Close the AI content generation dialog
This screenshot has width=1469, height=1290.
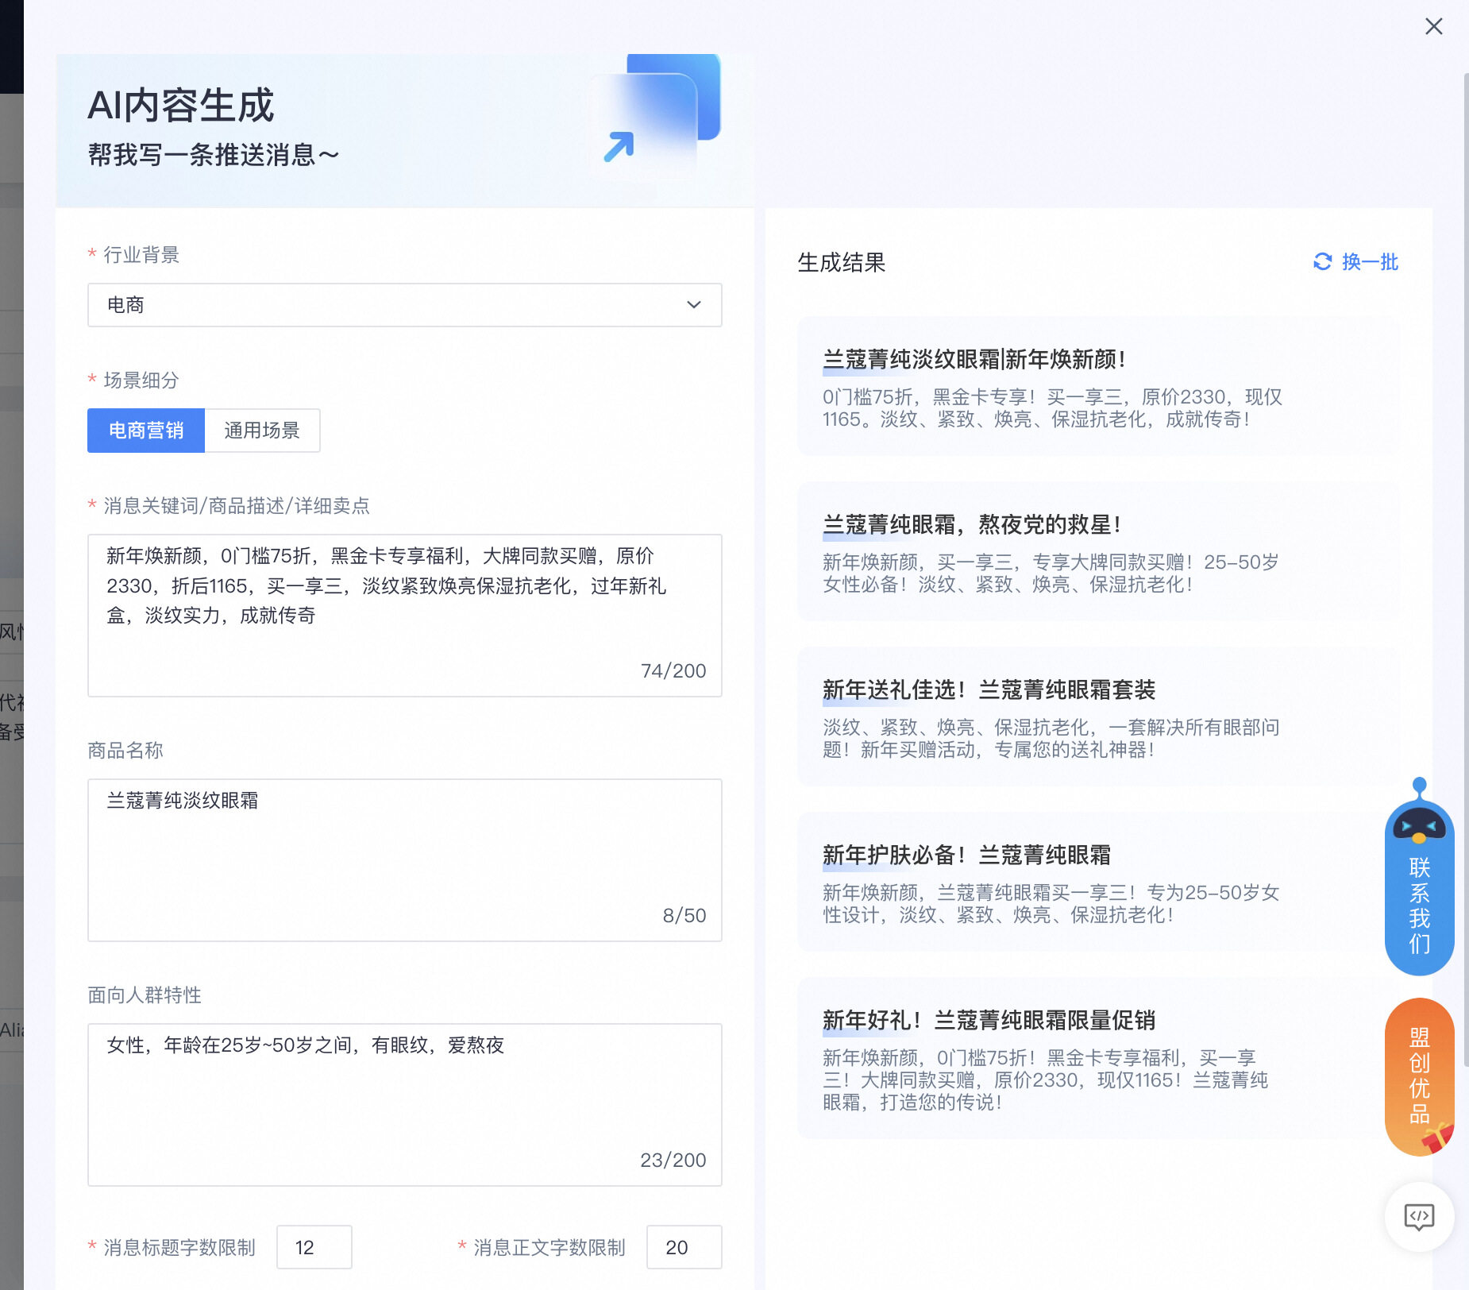[1433, 26]
